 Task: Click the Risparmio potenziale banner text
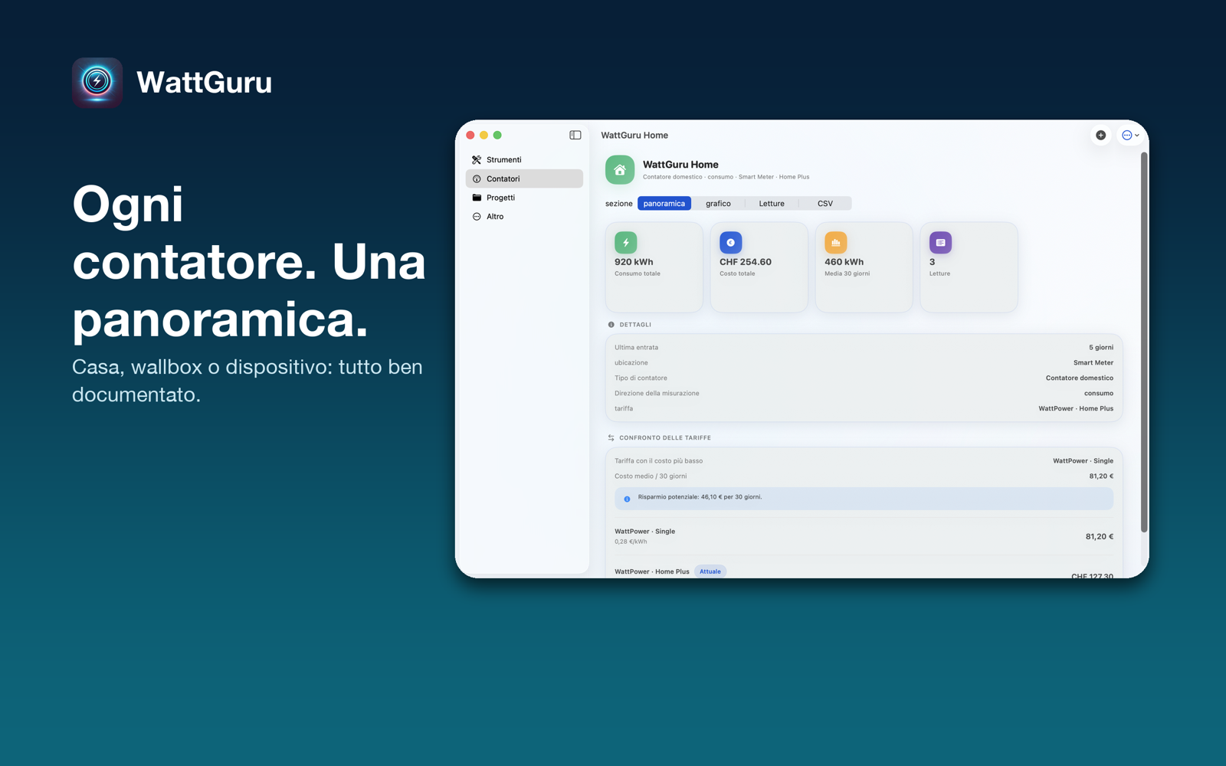[x=700, y=497]
